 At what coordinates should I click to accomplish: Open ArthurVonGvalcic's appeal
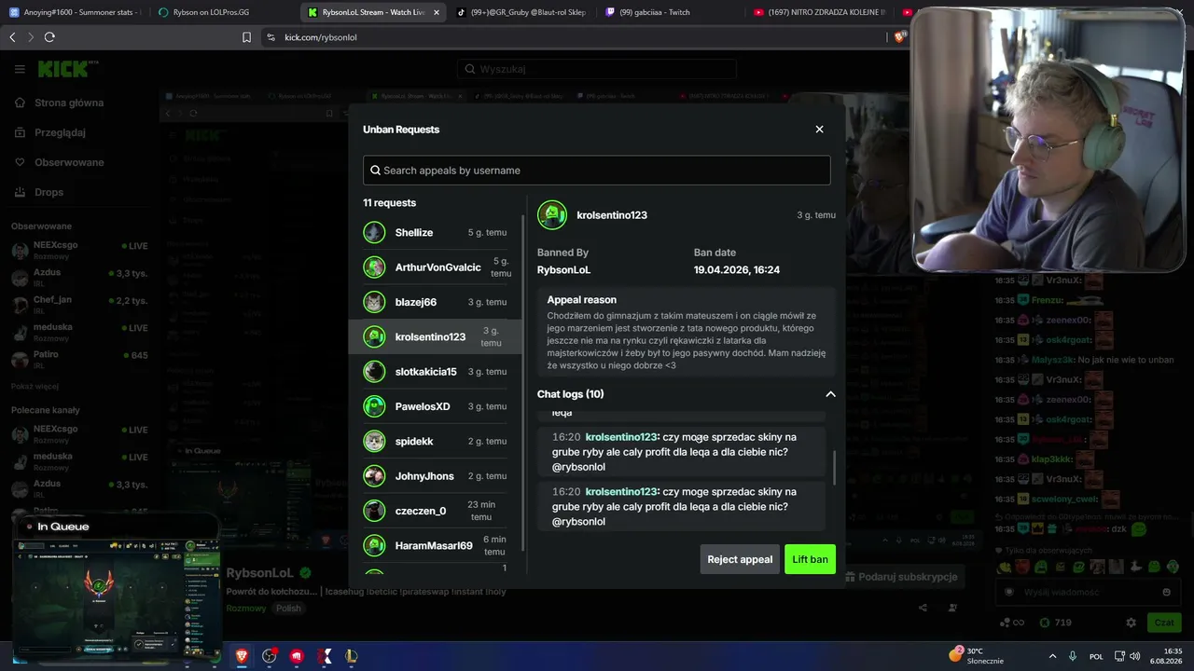pos(435,267)
